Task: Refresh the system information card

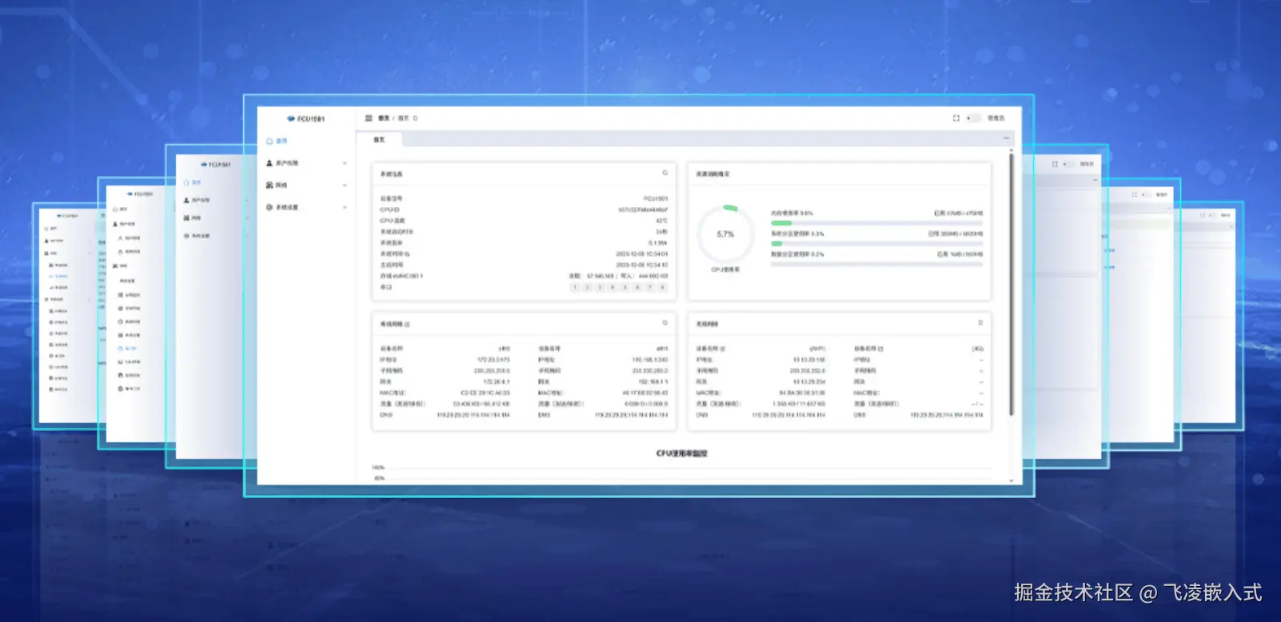Action: [664, 173]
